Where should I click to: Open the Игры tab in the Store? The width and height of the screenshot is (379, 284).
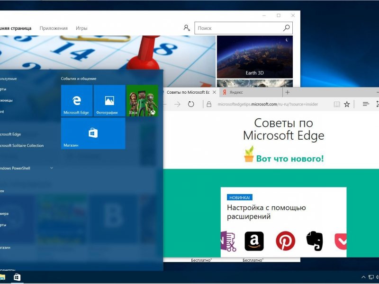[x=81, y=28]
